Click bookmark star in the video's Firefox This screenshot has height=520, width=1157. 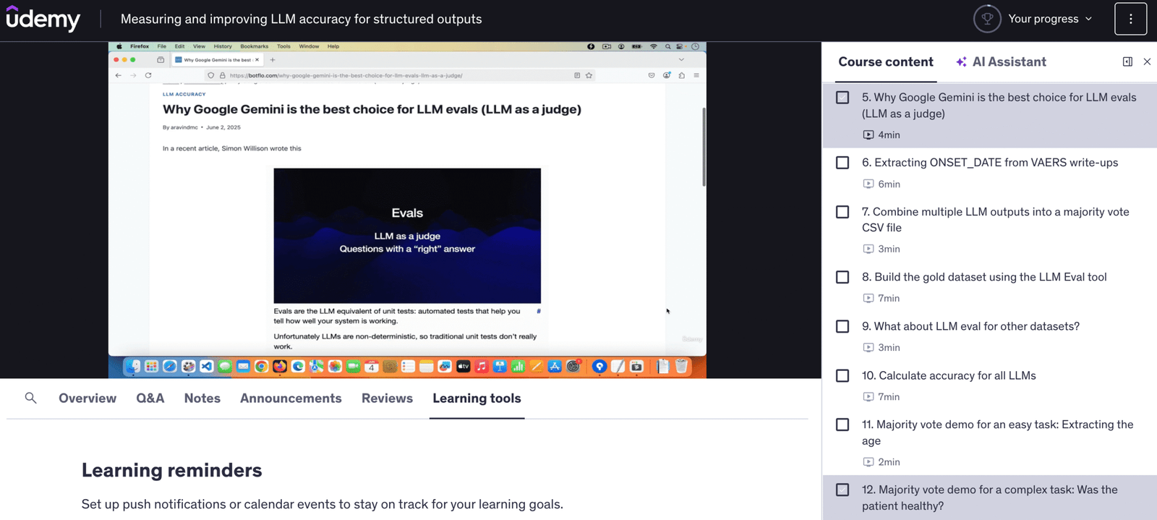[x=589, y=75]
